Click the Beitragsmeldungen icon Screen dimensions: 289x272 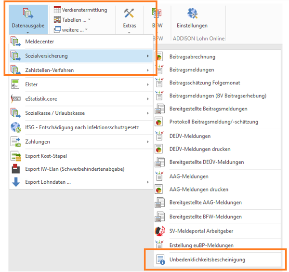click(159, 69)
